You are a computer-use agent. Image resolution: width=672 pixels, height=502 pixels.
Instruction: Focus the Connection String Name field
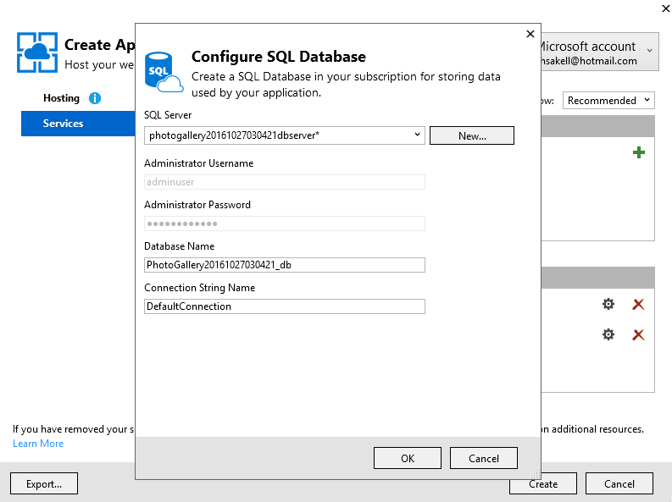(x=284, y=306)
